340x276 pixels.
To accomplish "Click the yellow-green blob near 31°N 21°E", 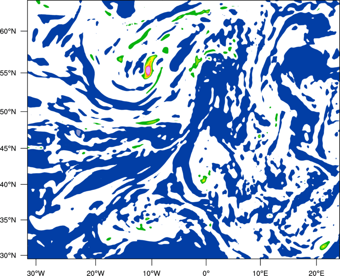I will click(324, 246).
